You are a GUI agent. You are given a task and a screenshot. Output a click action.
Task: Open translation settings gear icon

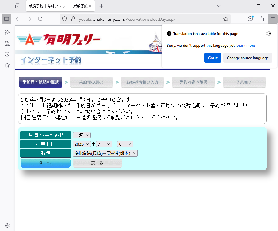269,33
